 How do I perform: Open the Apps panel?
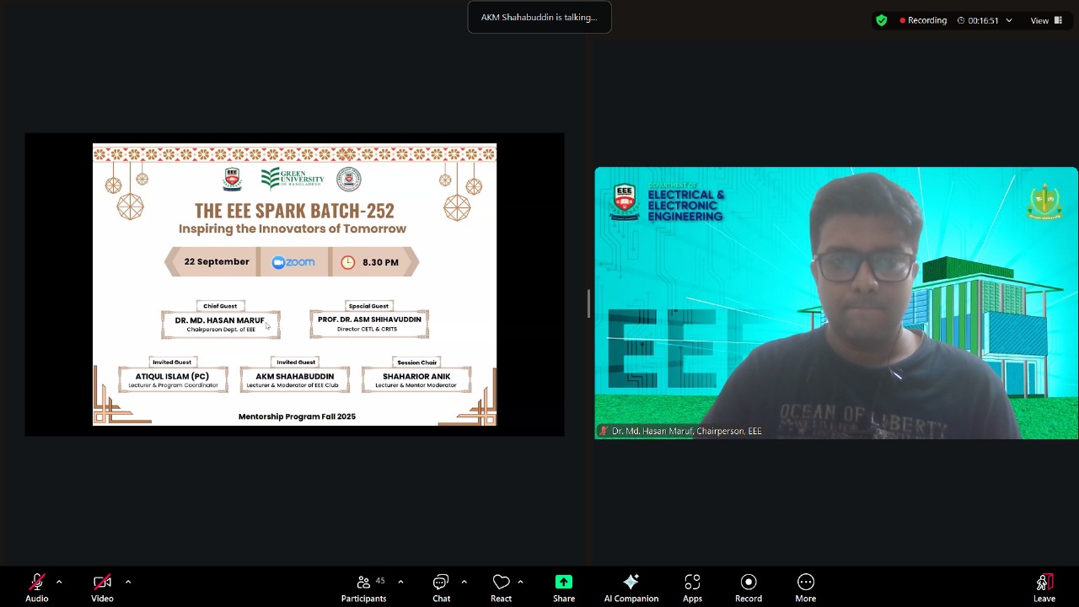(x=692, y=588)
